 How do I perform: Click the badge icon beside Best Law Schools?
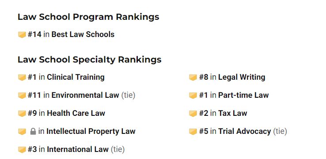click(x=22, y=35)
